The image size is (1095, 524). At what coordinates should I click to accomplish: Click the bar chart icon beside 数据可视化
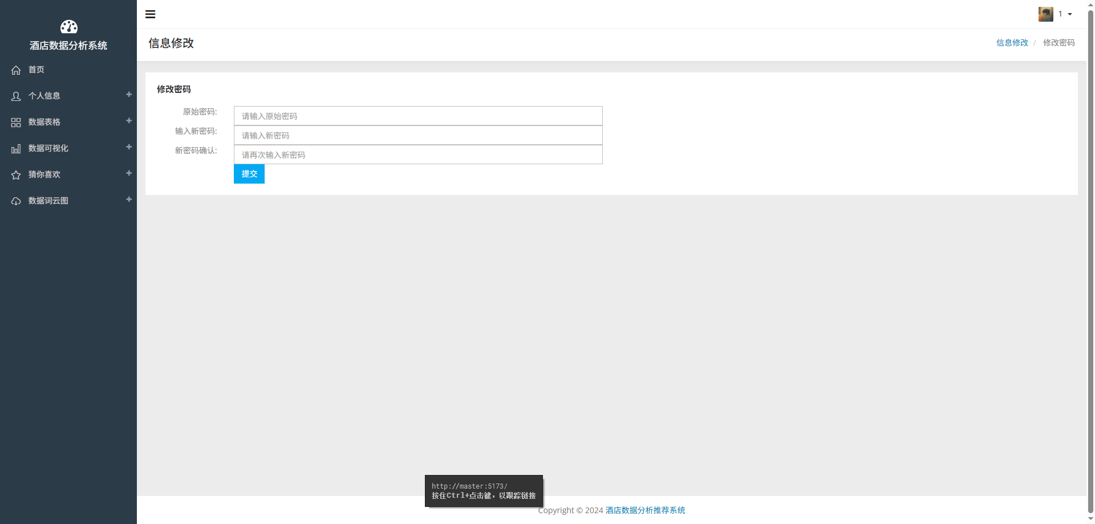coord(16,149)
